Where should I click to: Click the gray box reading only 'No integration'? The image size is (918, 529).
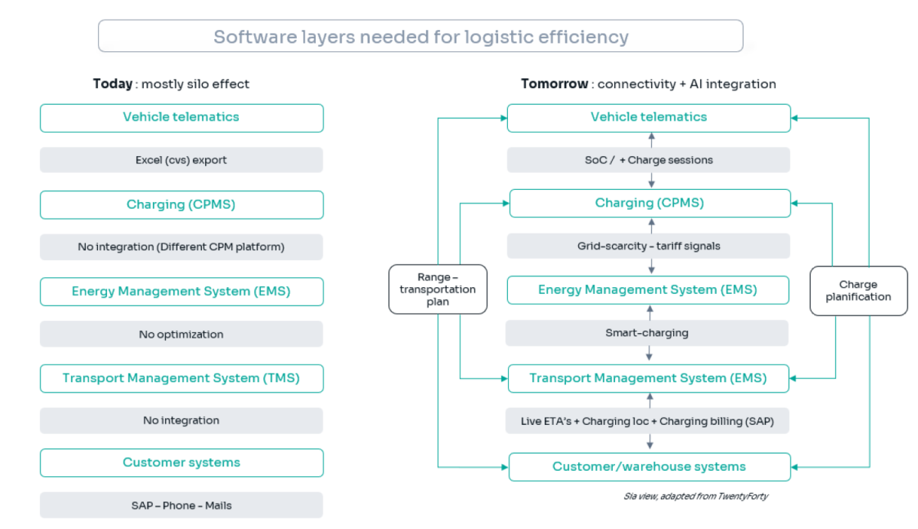(x=181, y=420)
